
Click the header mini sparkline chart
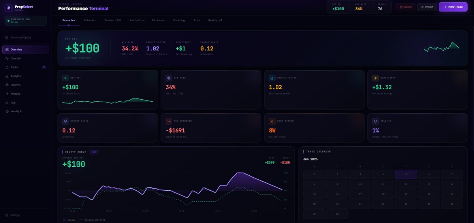(442, 47)
